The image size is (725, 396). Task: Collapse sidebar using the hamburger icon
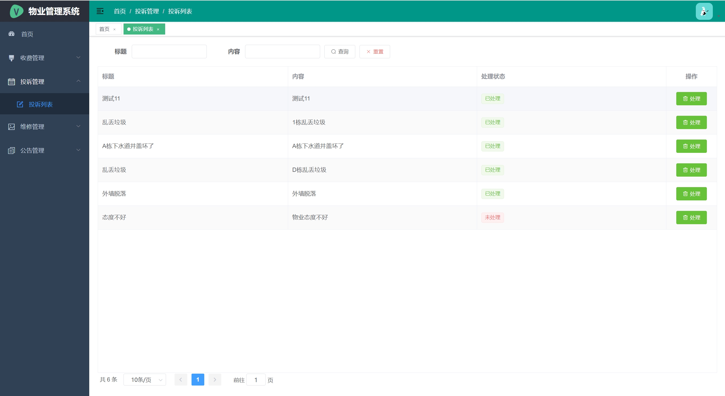coord(100,11)
